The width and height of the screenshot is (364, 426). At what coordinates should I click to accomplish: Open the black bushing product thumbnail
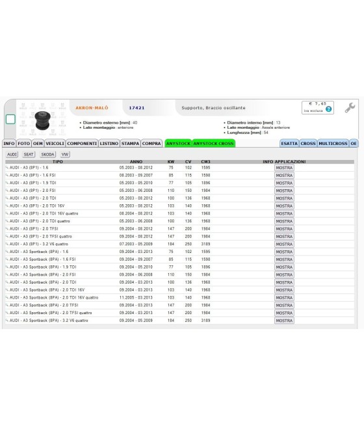(43, 120)
